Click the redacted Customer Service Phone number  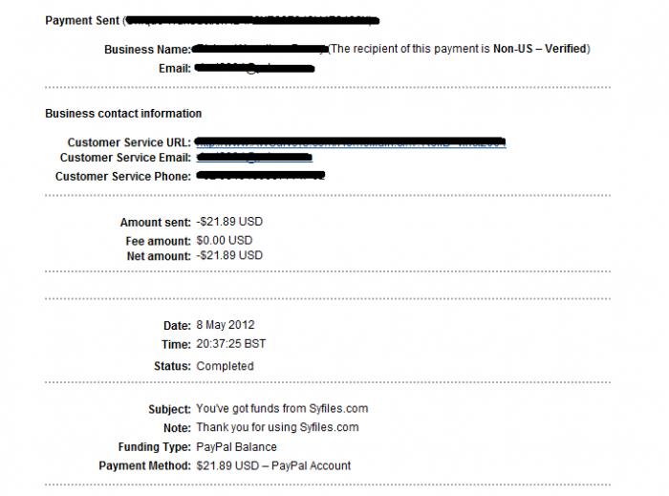(x=260, y=176)
